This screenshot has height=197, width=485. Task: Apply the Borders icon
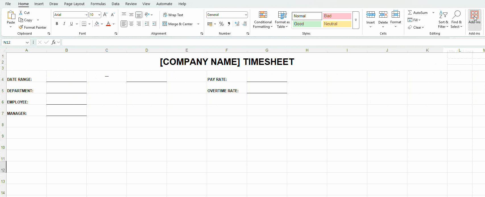(x=84, y=24)
